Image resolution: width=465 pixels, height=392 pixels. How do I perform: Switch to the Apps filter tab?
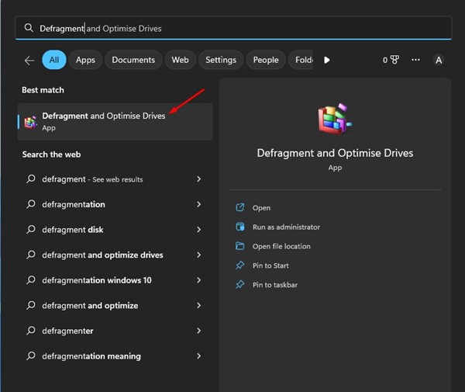[x=85, y=60]
